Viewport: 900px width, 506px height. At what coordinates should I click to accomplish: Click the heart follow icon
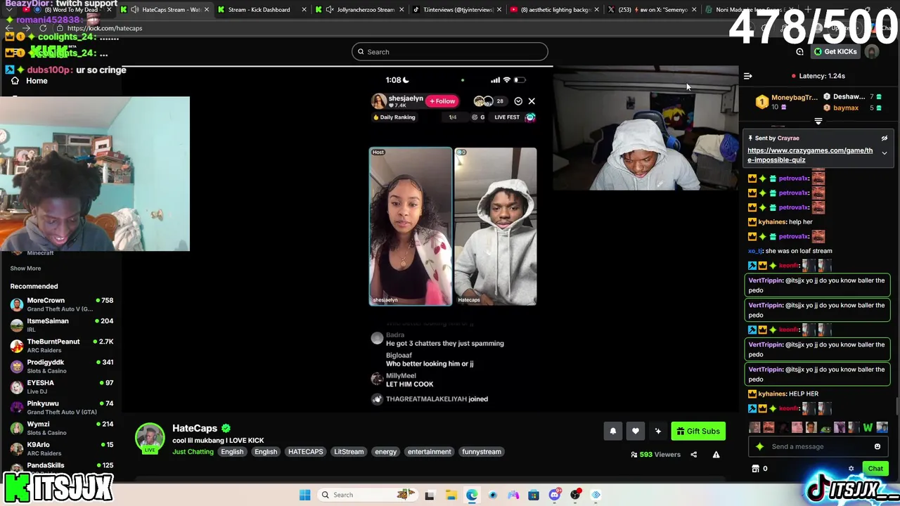pos(635,431)
